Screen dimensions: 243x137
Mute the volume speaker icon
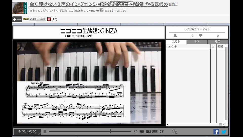135,132
